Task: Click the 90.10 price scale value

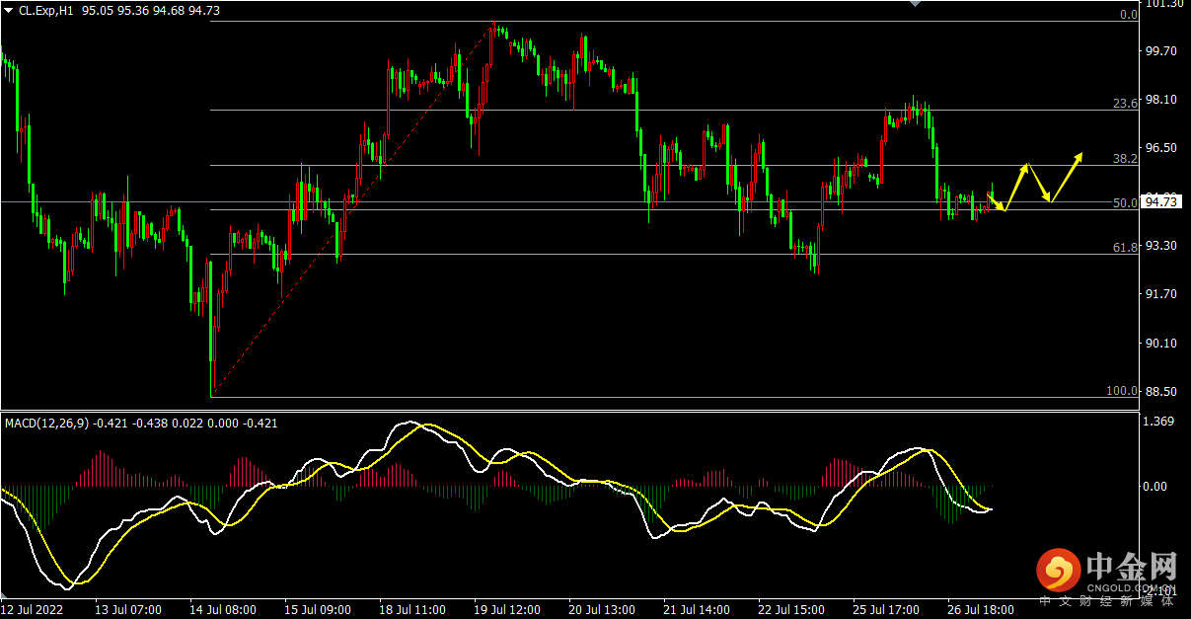Action: pyautogui.click(x=1160, y=344)
